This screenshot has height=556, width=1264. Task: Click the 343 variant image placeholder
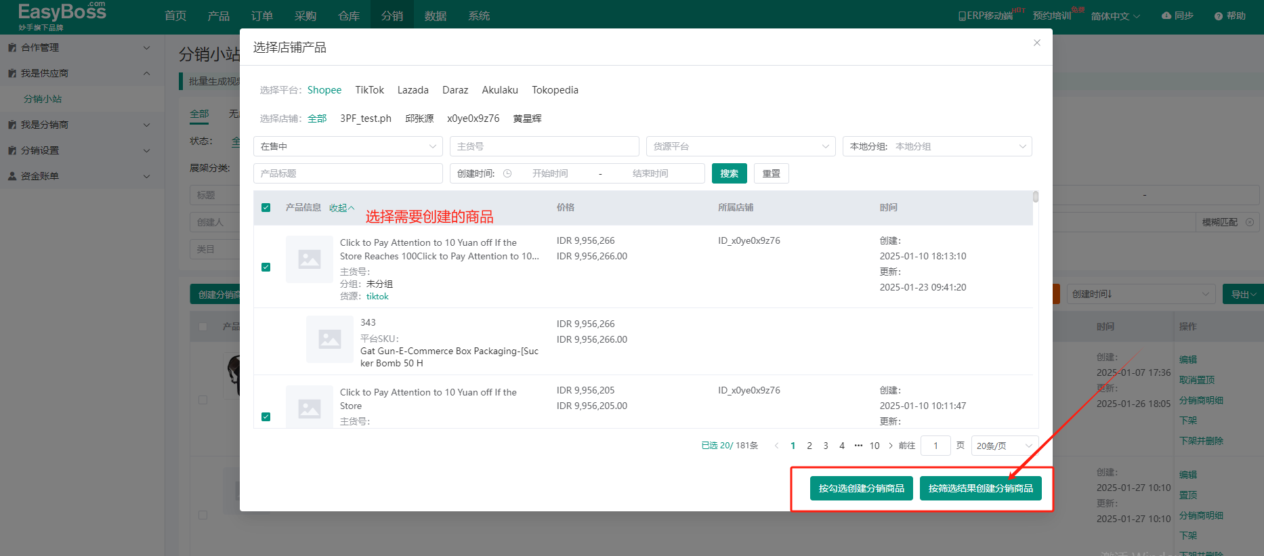[x=330, y=339]
